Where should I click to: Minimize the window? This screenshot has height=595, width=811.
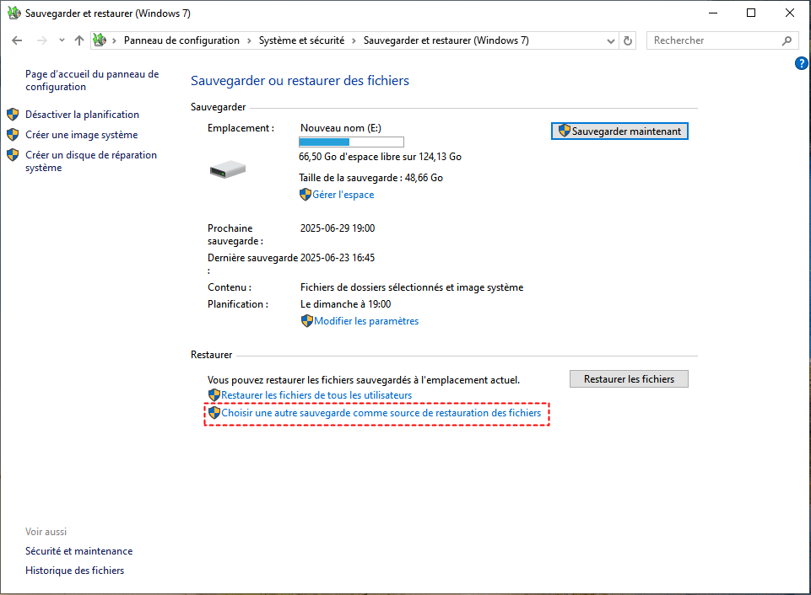713,13
